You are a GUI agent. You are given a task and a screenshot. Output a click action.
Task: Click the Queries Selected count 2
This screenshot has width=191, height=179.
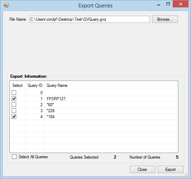pyautogui.click(x=115, y=157)
